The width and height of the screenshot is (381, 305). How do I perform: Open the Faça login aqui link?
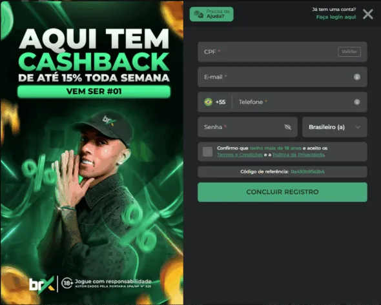(x=336, y=17)
